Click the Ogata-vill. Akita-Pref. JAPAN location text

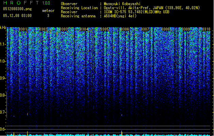pyautogui.click(x=152, y=8)
